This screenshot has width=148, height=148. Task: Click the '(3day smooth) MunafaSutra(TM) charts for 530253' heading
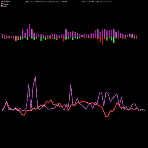tap(46, 2)
